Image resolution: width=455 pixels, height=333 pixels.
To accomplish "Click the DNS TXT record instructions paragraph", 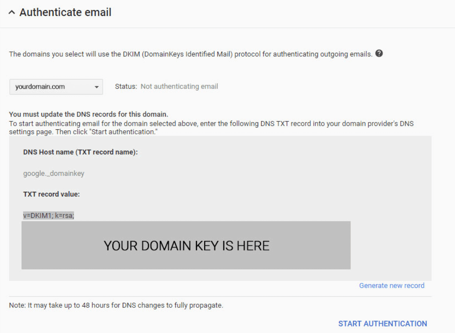I will [x=211, y=128].
